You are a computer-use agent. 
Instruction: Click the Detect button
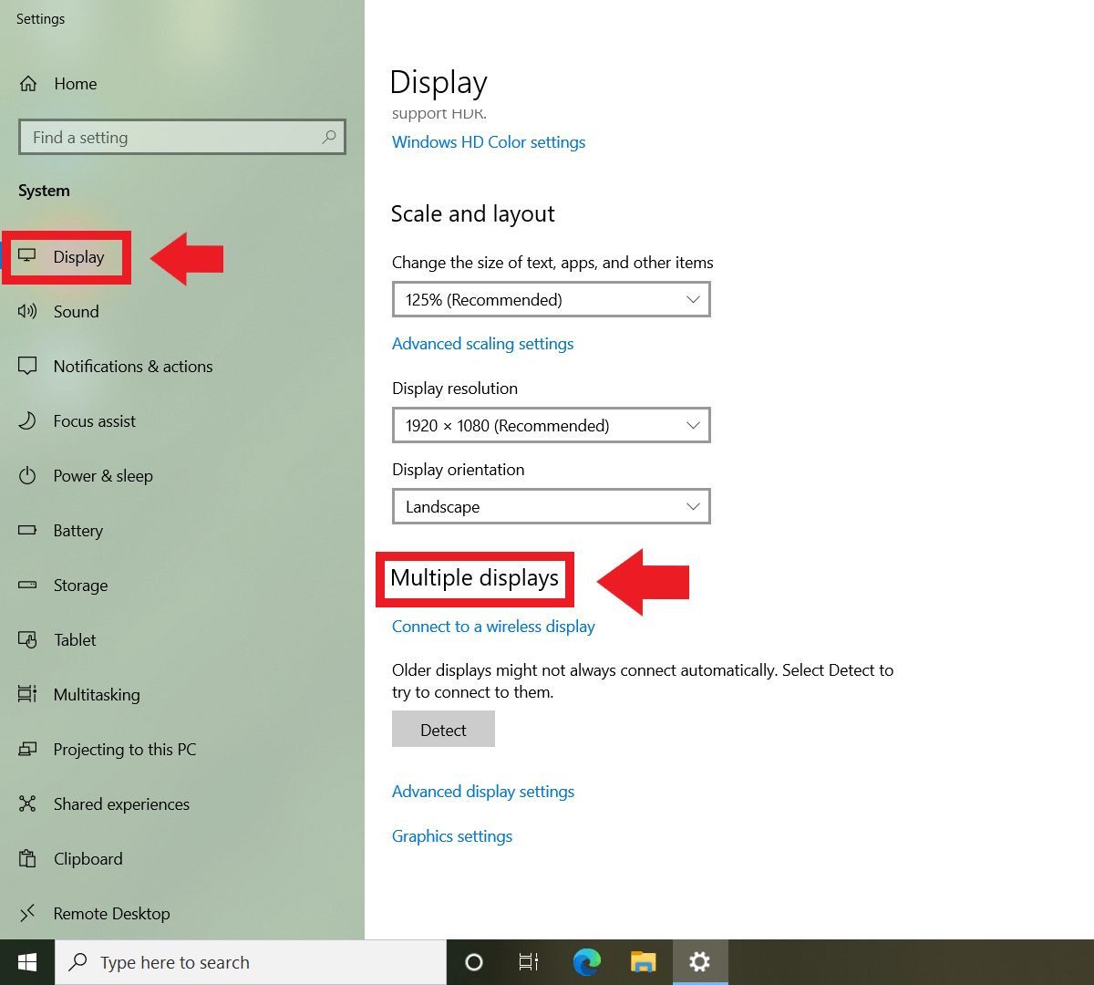(x=443, y=729)
